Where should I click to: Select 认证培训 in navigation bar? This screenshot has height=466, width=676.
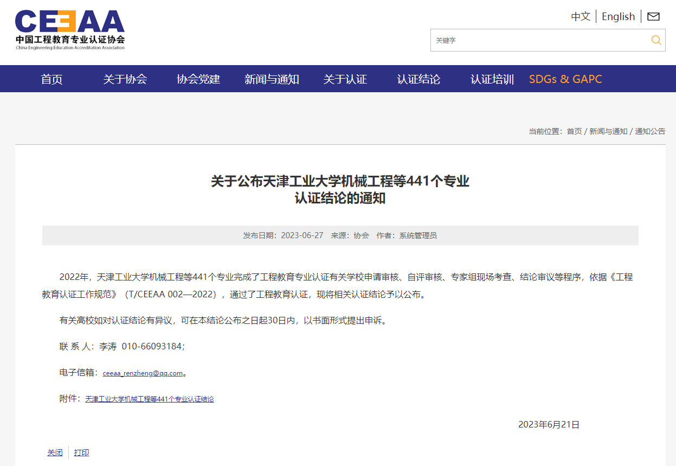tap(492, 79)
